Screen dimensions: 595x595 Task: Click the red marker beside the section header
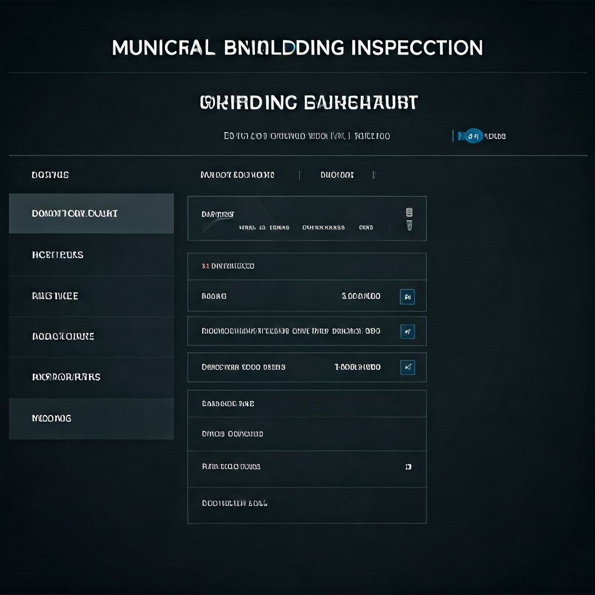(x=205, y=266)
